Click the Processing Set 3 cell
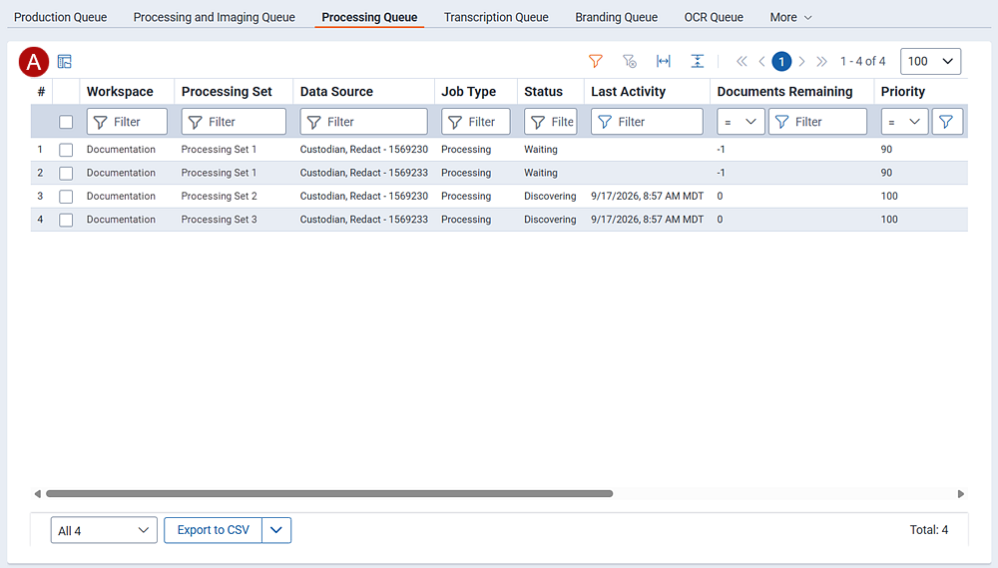This screenshot has height=568, width=998. pos(219,220)
